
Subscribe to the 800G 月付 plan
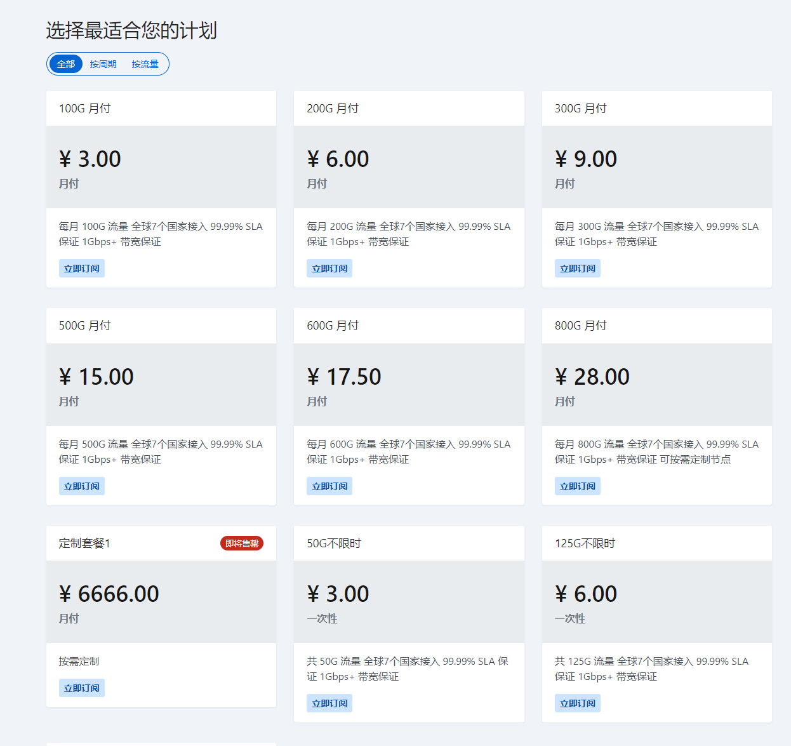point(578,486)
